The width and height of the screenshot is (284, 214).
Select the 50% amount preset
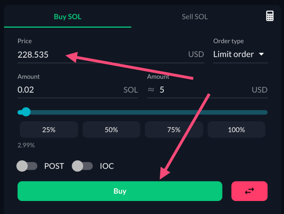pos(111,129)
